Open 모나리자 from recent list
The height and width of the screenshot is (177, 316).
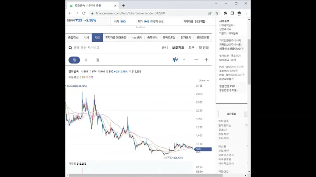click(x=223, y=138)
